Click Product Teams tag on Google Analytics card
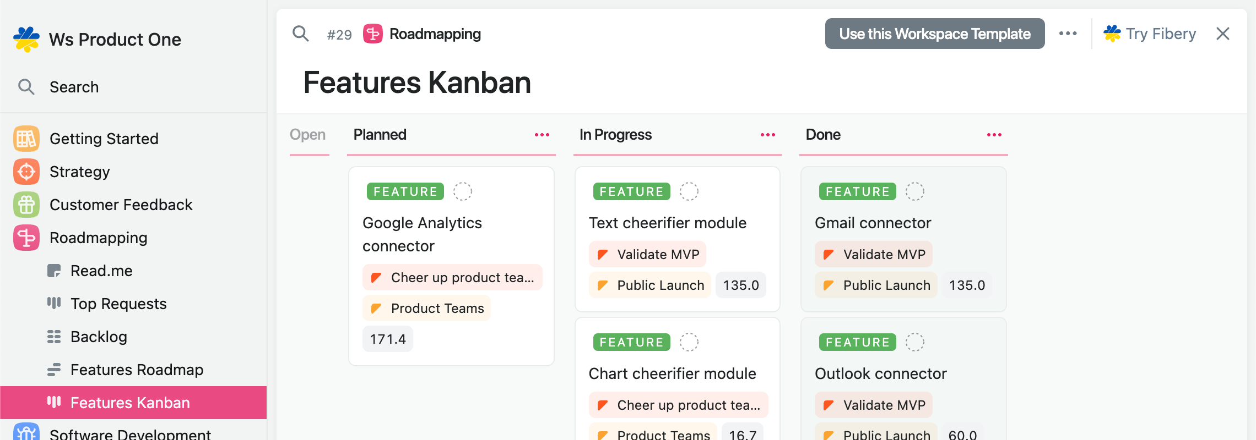The image size is (1256, 440). (426, 308)
